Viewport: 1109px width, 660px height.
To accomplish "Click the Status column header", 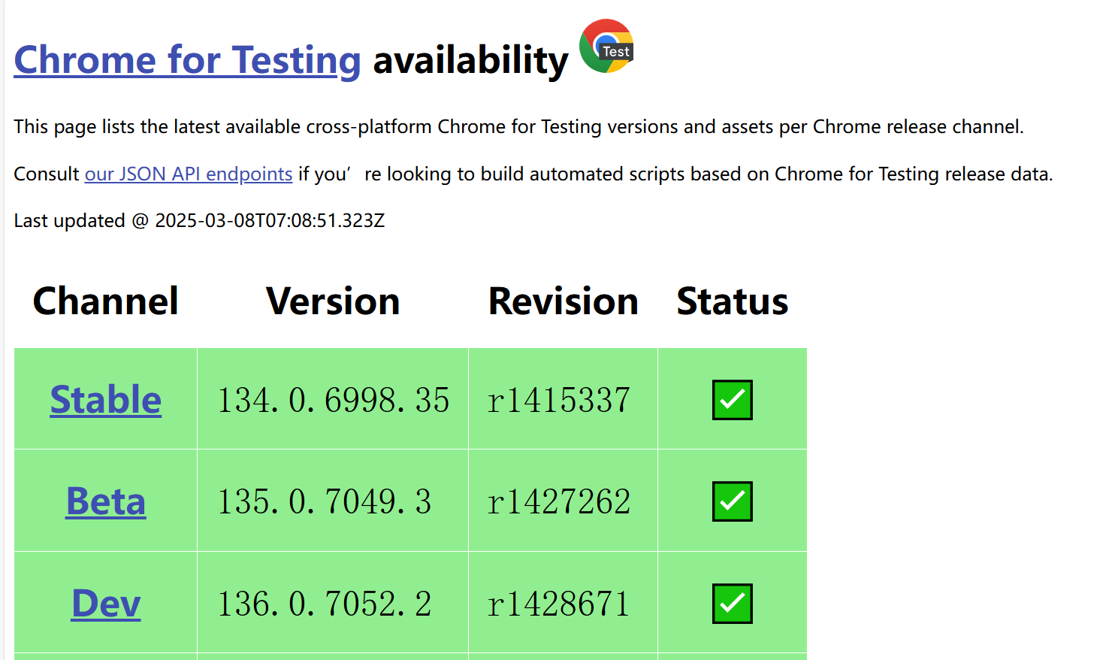I will pyautogui.click(x=732, y=301).
